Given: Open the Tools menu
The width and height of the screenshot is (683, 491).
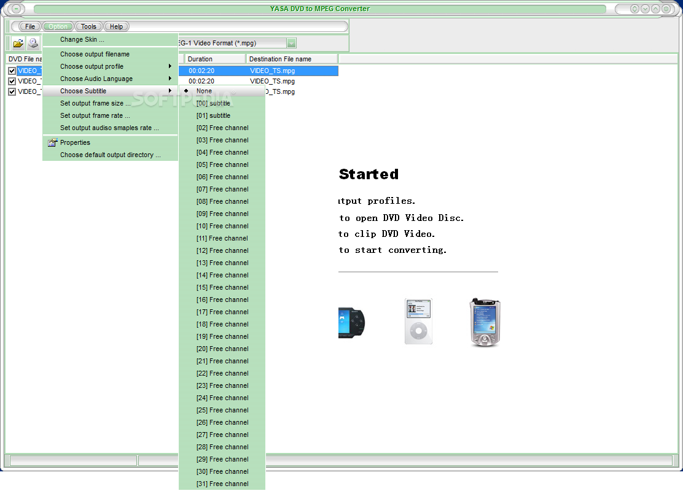Looking at the screenshot, I should coord(88,26).
